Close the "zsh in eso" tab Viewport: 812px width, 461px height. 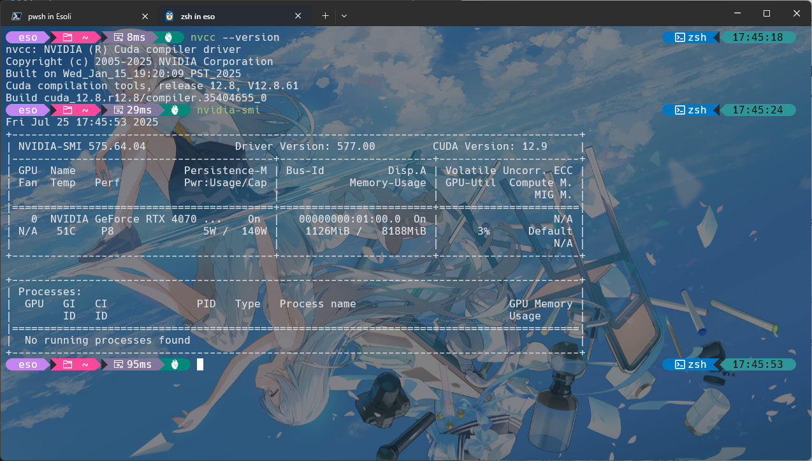pyautogui.click(x=298, y=15)
